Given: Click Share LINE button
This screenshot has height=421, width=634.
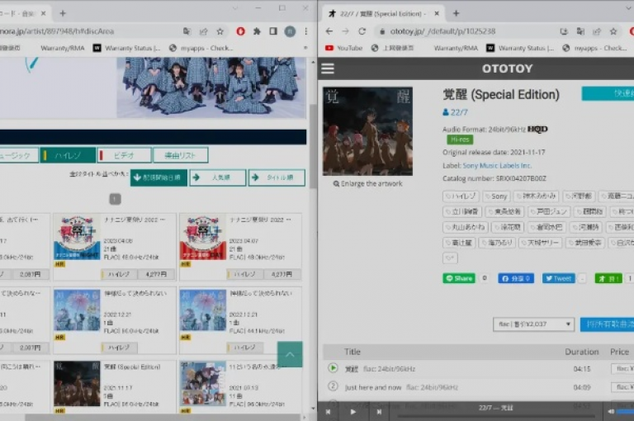Looking at the screenshot, I should pyautogui.click(x=459, y=278).
